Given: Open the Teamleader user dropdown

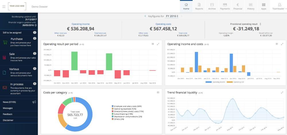Looking at the screenshot, I should [x=278, y=6].
